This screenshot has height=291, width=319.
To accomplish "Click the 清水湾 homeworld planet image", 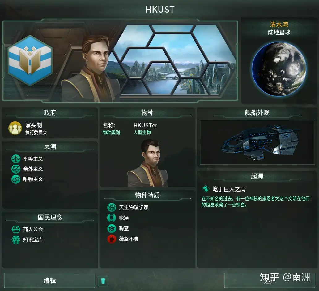I will (x=279, y=69).
